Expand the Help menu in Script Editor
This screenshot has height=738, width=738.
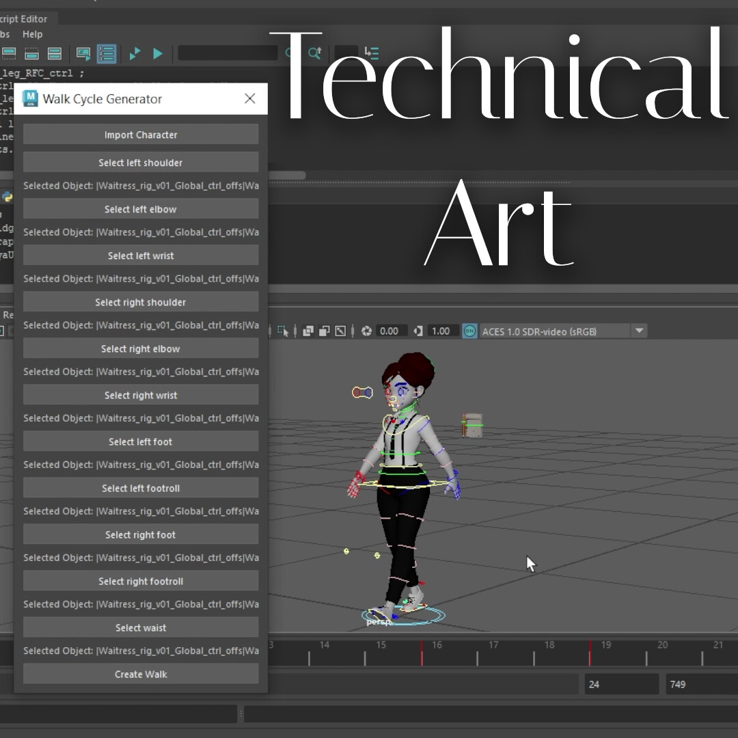(x=32, y=34)
